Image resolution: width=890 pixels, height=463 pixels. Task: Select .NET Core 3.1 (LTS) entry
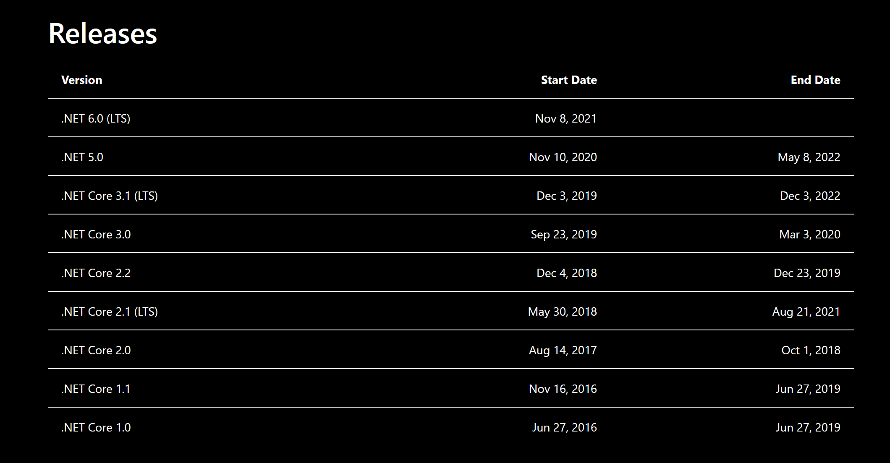110,196
